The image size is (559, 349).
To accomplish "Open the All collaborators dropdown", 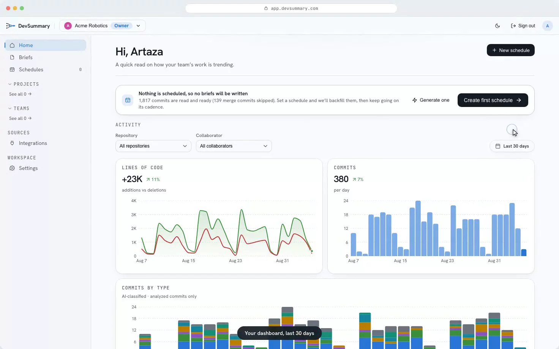I will pos(234,146).
